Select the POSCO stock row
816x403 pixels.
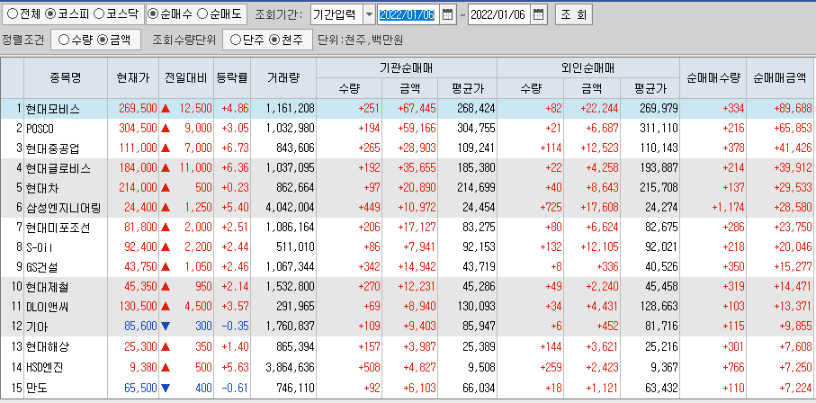pyautogui.click(x=408, y=129)
